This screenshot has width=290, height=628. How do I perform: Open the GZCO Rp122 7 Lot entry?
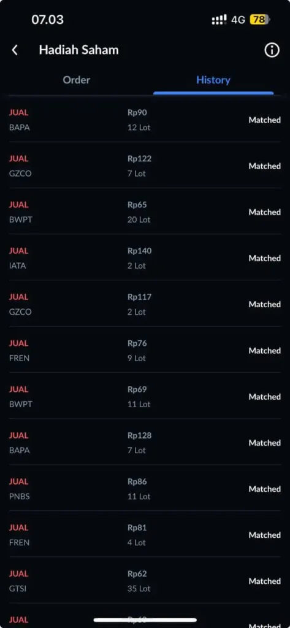[x=145, y=166]
